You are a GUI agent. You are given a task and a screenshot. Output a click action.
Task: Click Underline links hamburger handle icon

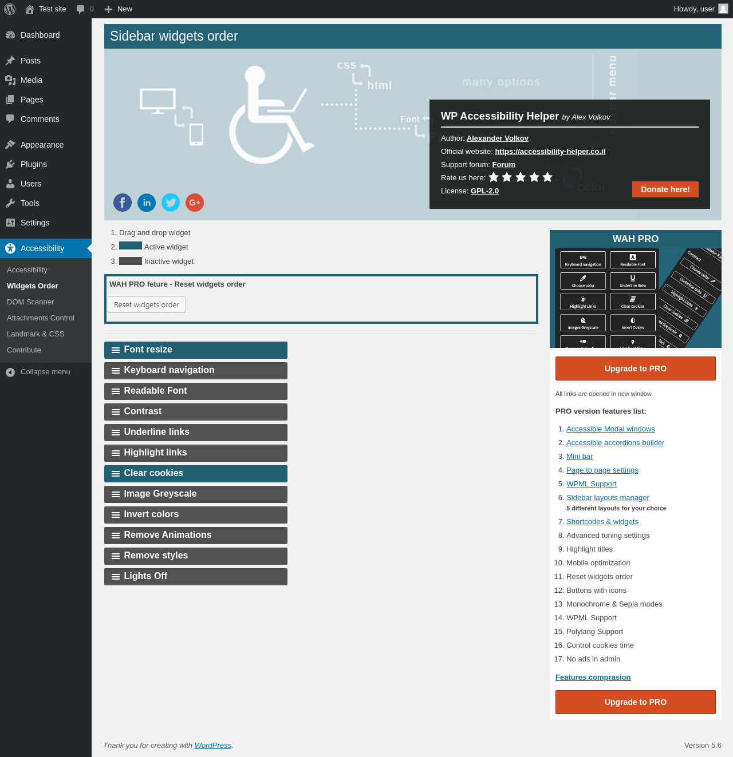pyautogui.click(x=116, y=433)
